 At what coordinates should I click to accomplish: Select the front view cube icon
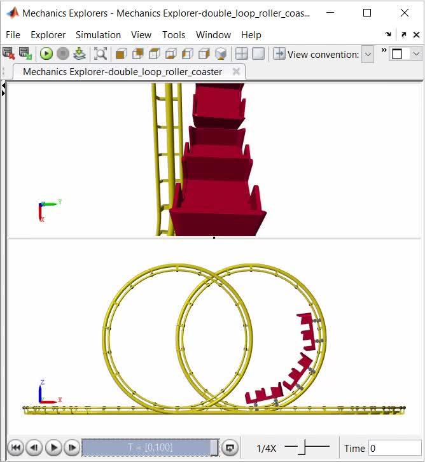pos(121,54)
